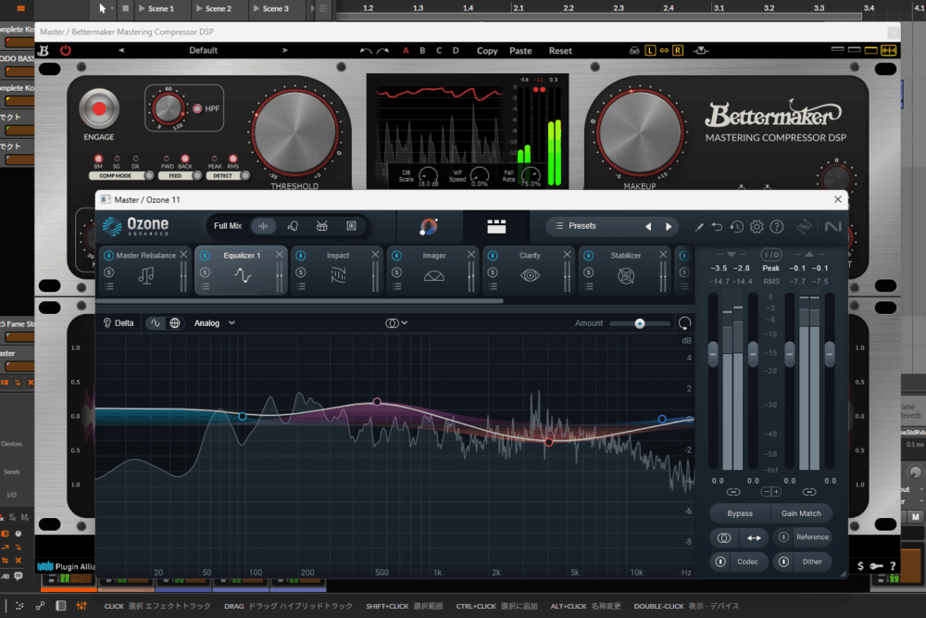926x618 pixels.
Task: Toggle the Delta listen button
Action: point(119,323)
